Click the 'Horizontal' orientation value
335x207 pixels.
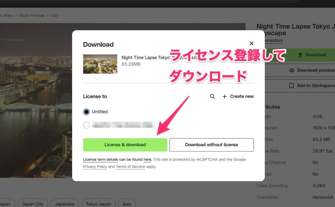tap(323, 197)
